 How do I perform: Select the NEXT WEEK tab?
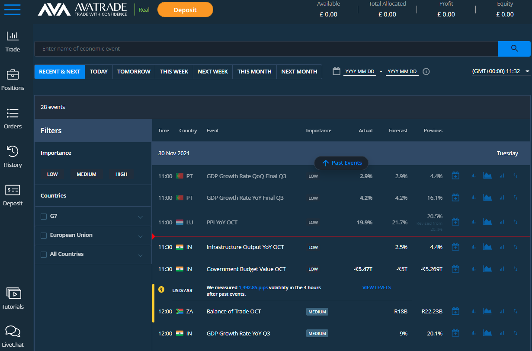pyautogui.click(x=213, y=71)
